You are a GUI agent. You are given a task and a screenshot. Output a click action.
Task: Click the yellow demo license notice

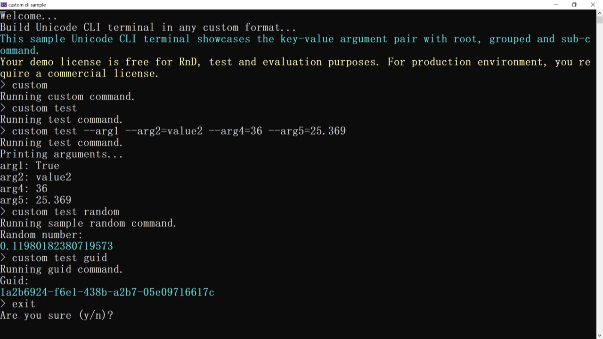(x=295, y=68)
